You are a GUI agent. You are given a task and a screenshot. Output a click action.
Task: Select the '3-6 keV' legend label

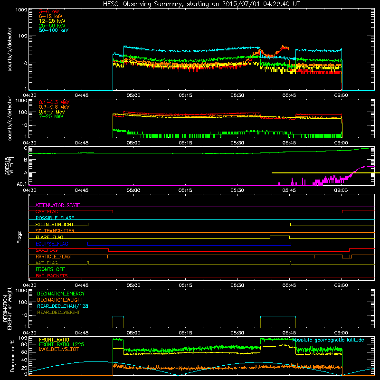[49, 11]
